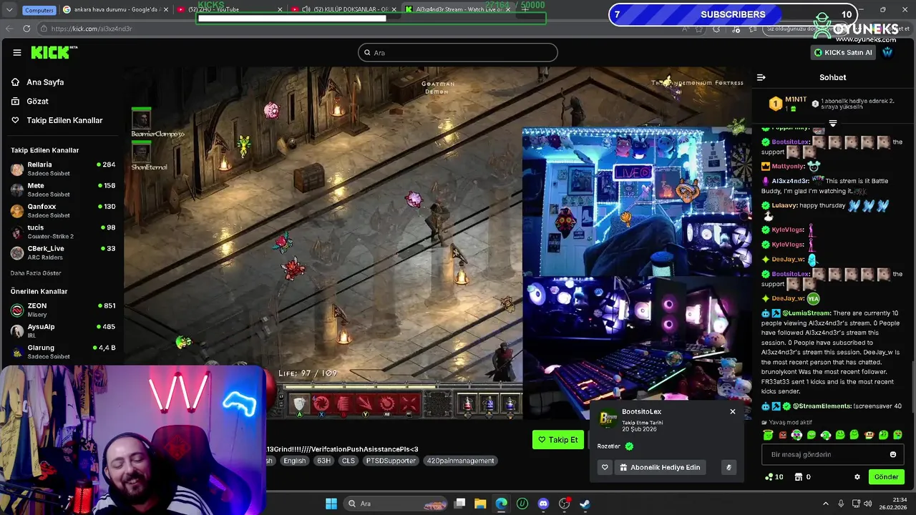Screen dimensions: 916x515
Task: Focus the Kick search box
Action: coord(458,52)
